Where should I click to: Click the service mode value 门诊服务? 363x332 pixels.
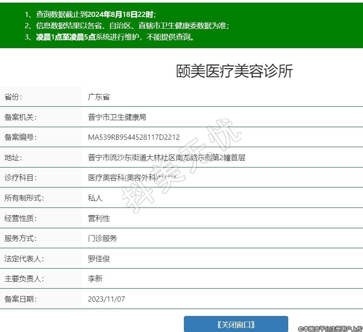(102, 238)
